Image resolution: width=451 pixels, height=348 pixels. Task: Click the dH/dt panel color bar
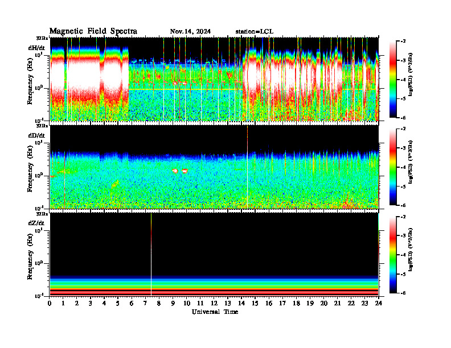tap(393, 80)
